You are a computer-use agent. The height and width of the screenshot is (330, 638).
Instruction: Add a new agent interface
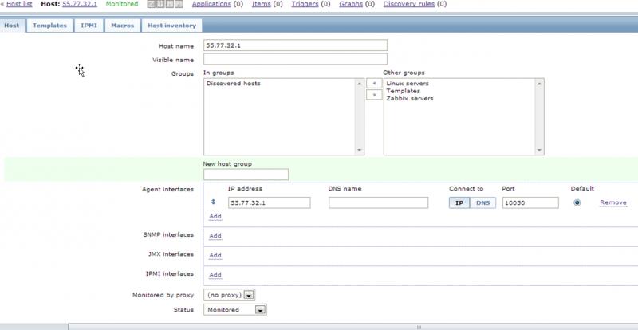pos(215,216)
